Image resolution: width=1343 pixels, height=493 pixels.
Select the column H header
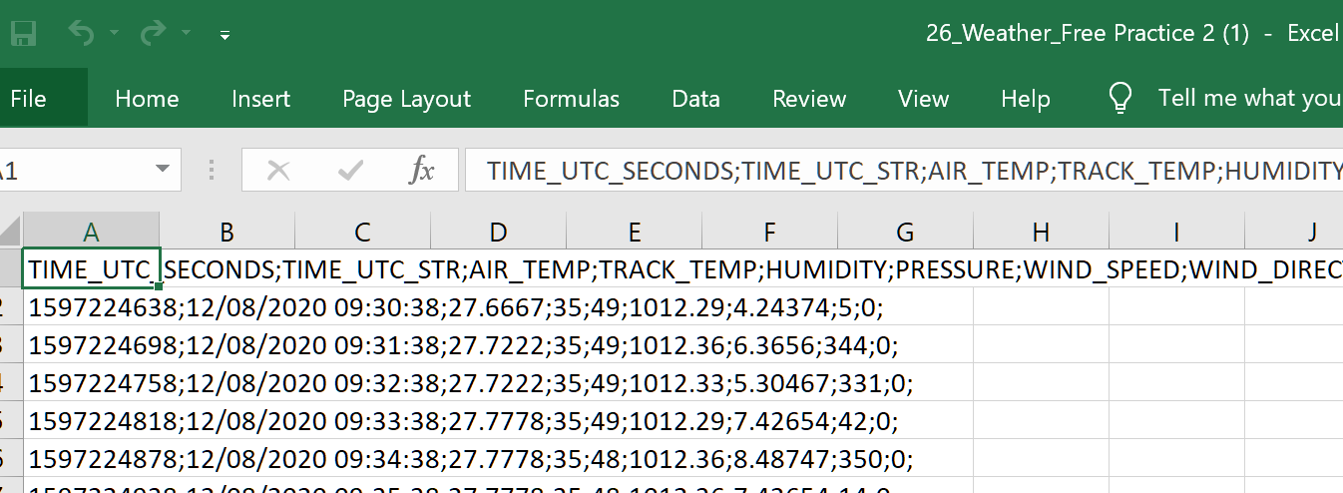pos(1041,233)
